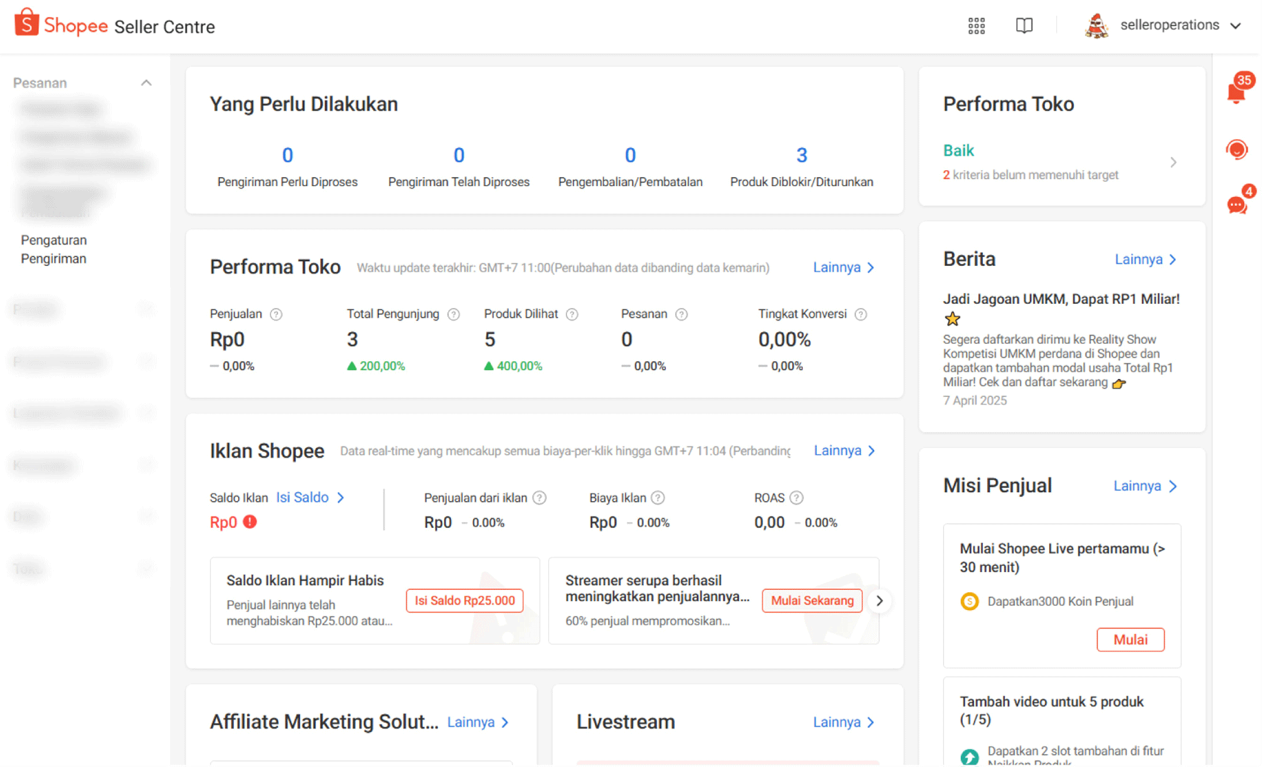1262x767 pixels.
Task: Click help icon next to Total Pengunjung
Action: [x=454, y=314]
